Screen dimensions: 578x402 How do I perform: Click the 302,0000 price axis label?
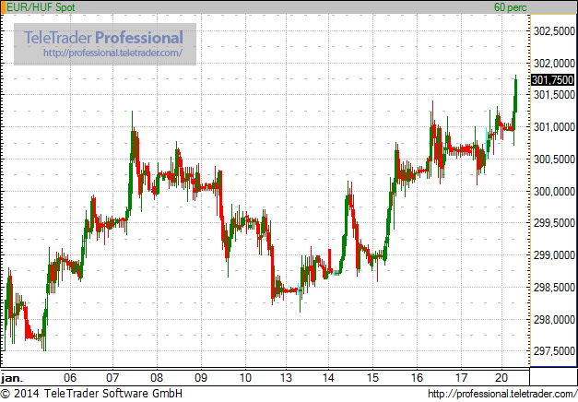[553, 64]
